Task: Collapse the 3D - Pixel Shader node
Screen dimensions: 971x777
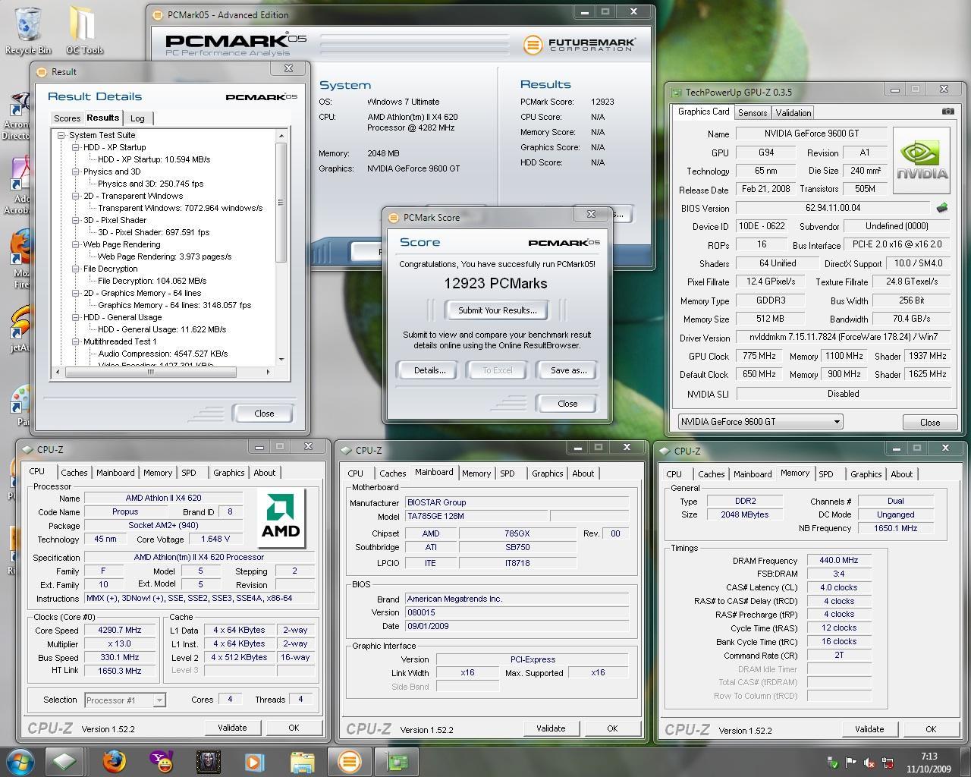Action: pyautogui.click(x=76, y=220)
